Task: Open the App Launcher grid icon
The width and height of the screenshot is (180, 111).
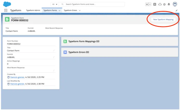Action: pos(6,10)
